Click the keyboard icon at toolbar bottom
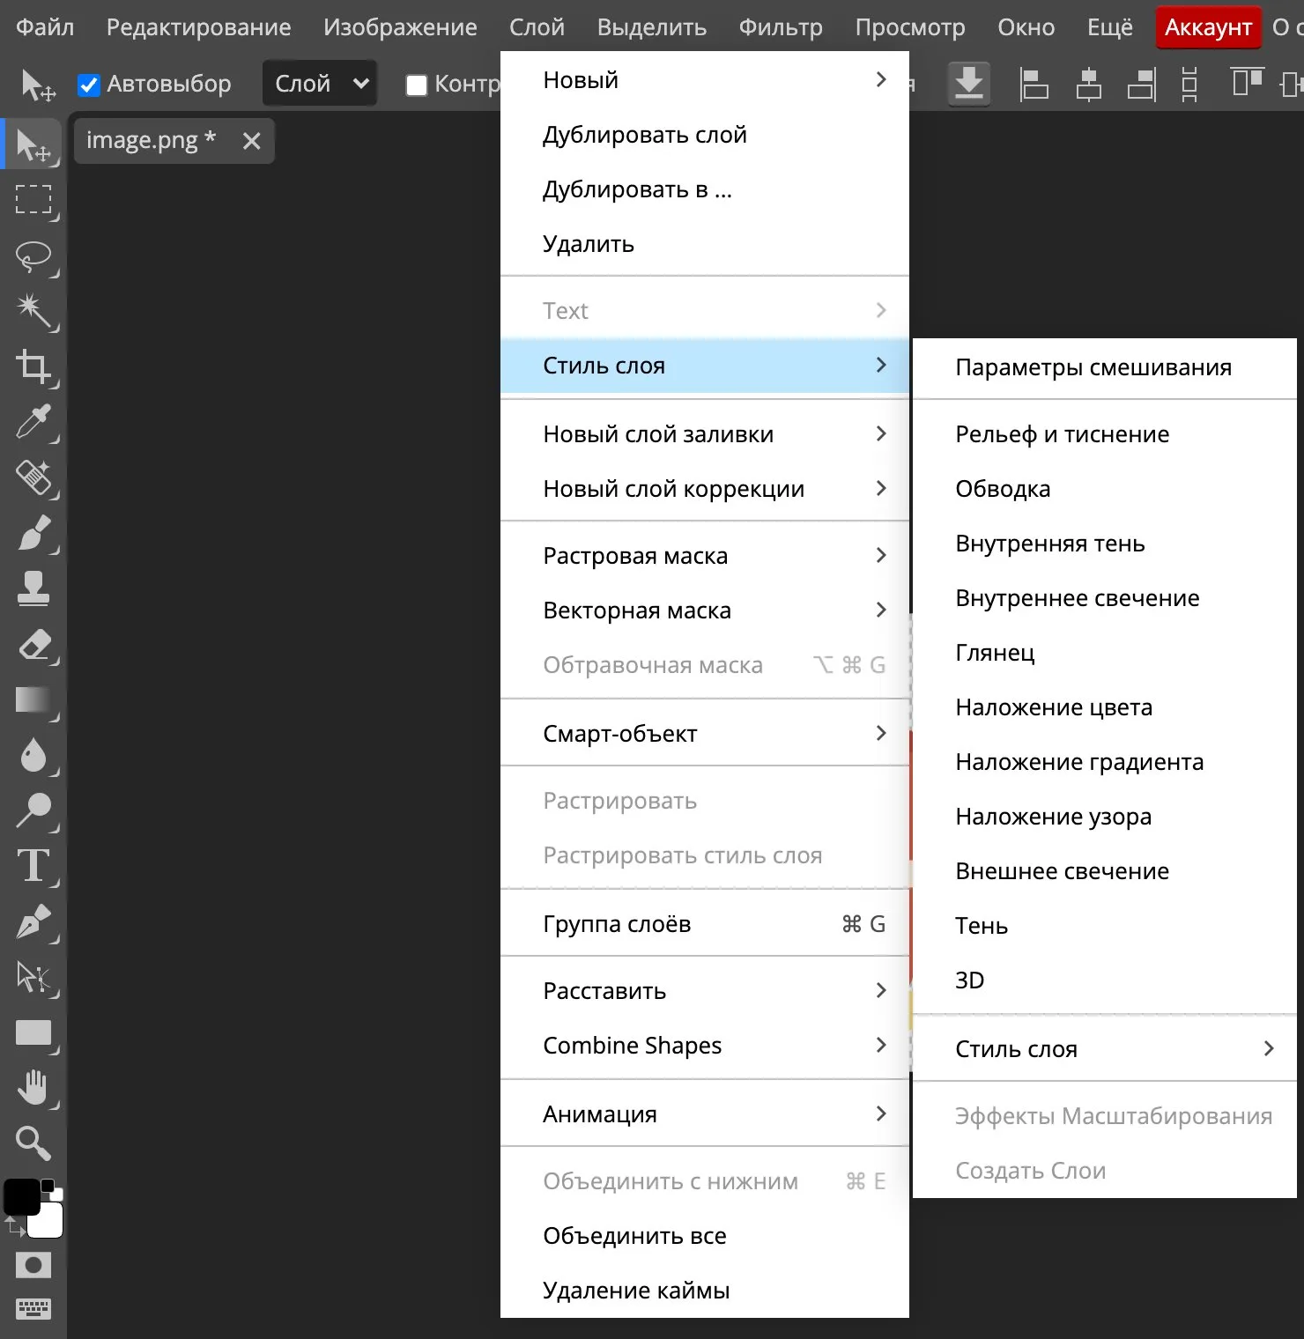Screen dimensions: 1304x1339 [33, 1308]
